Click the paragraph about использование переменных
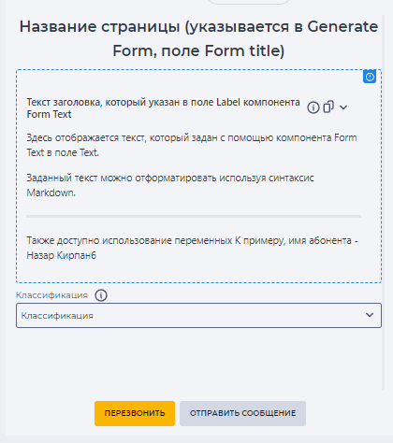 tap(192, 248)
